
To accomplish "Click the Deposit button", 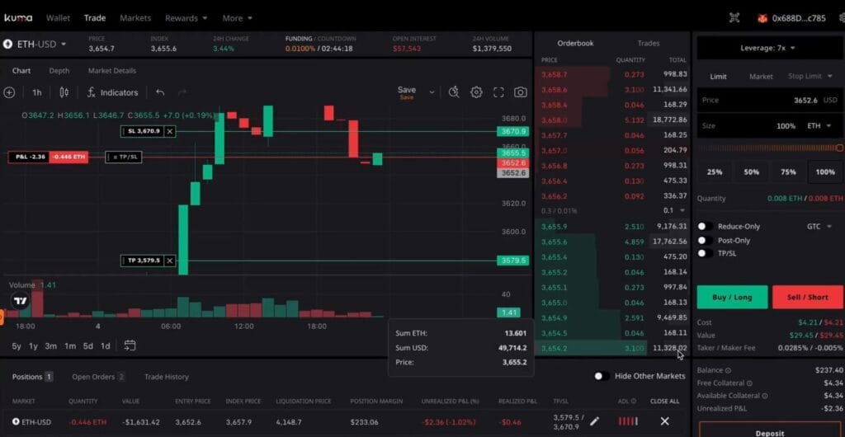I will click(769, 431).
